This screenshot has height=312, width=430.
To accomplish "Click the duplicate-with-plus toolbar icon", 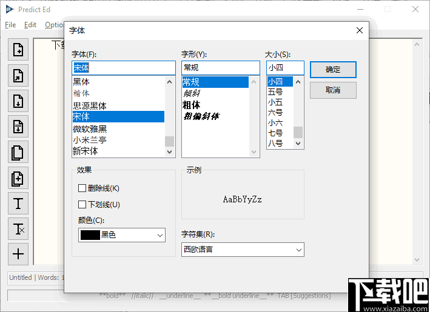I will (18, 178).
